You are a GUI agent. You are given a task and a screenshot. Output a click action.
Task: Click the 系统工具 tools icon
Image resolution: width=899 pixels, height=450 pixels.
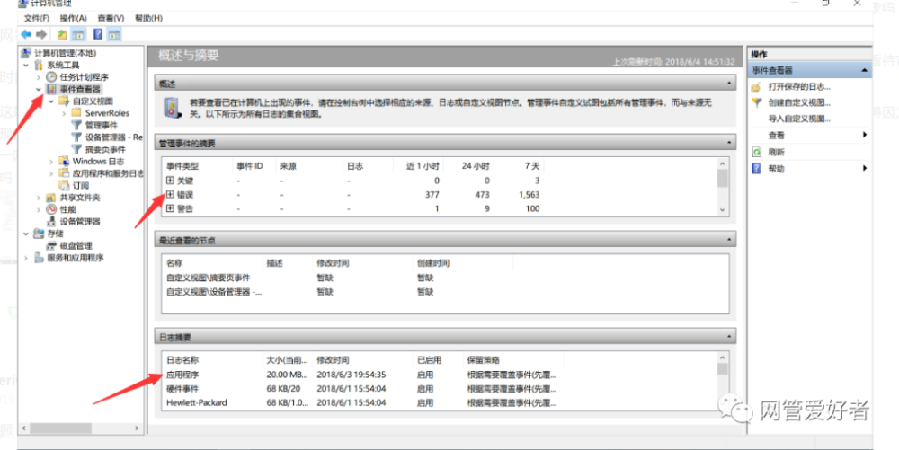[39, 66]
